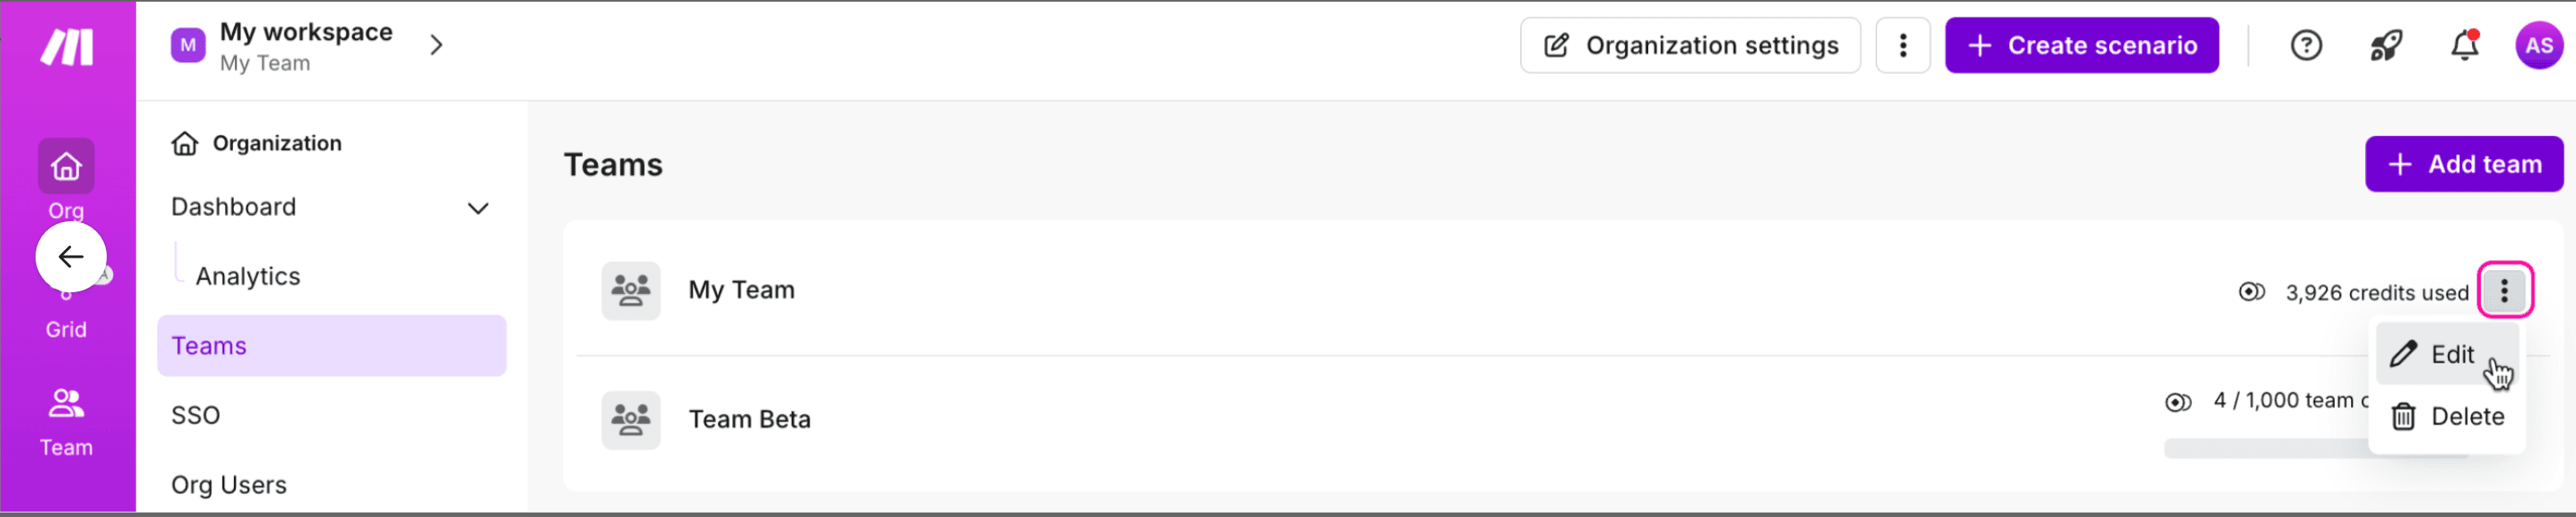This screenshot has width=2576, height=517.
Task: Open the AS user avatar
Action: 2539,46
